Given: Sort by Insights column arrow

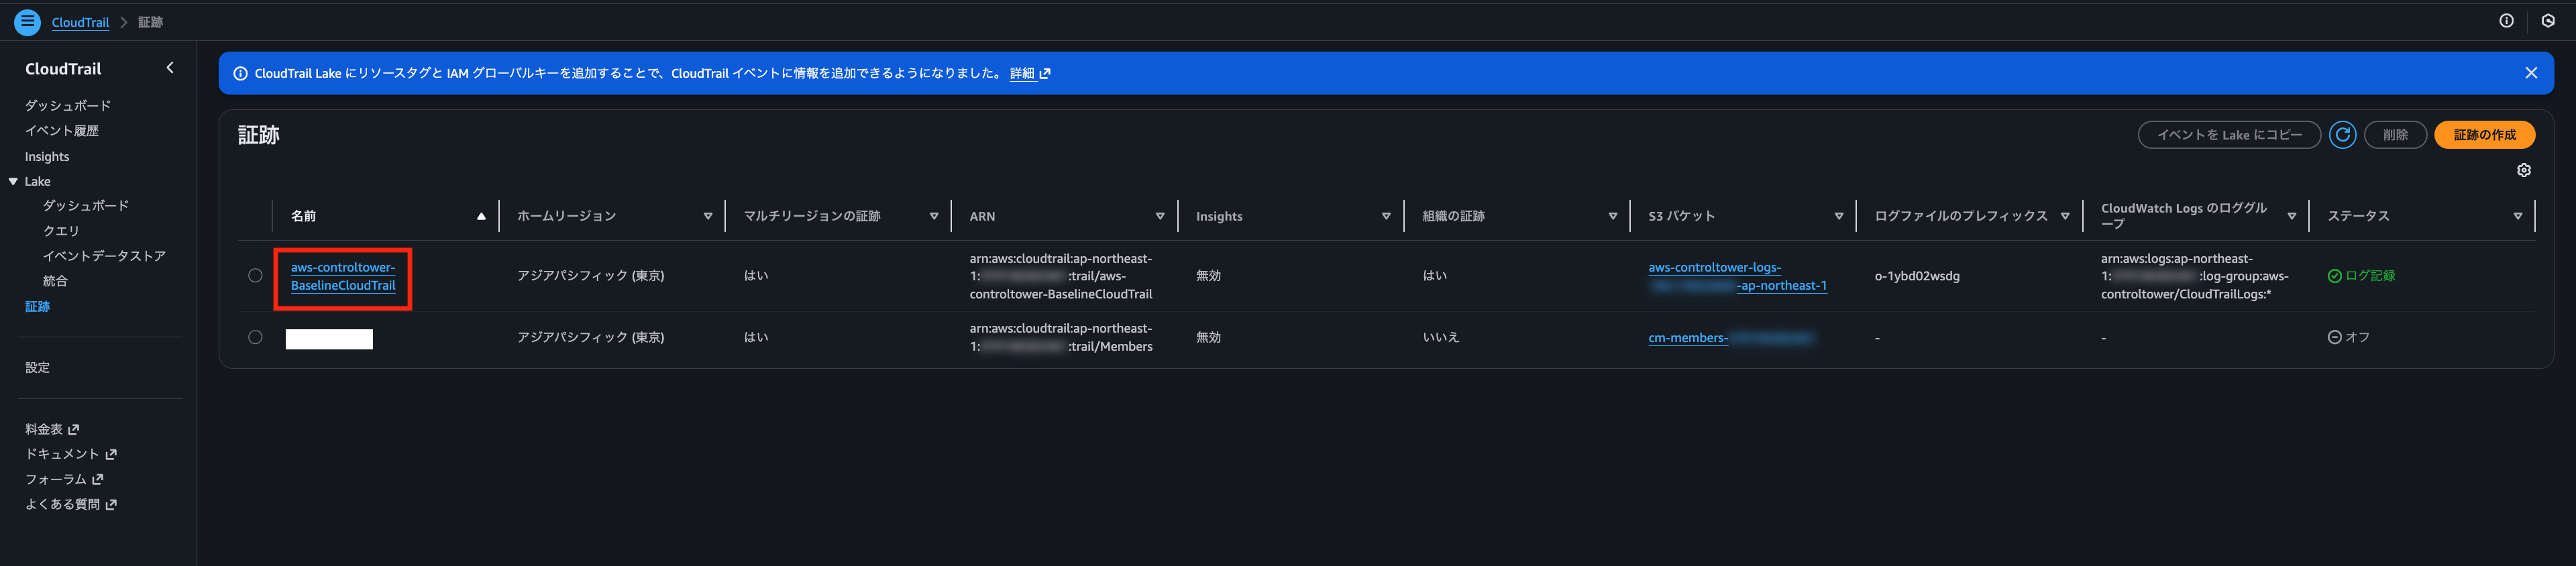Looking at the screenshot, I should pyautogui.click(x=1386, y=216).
